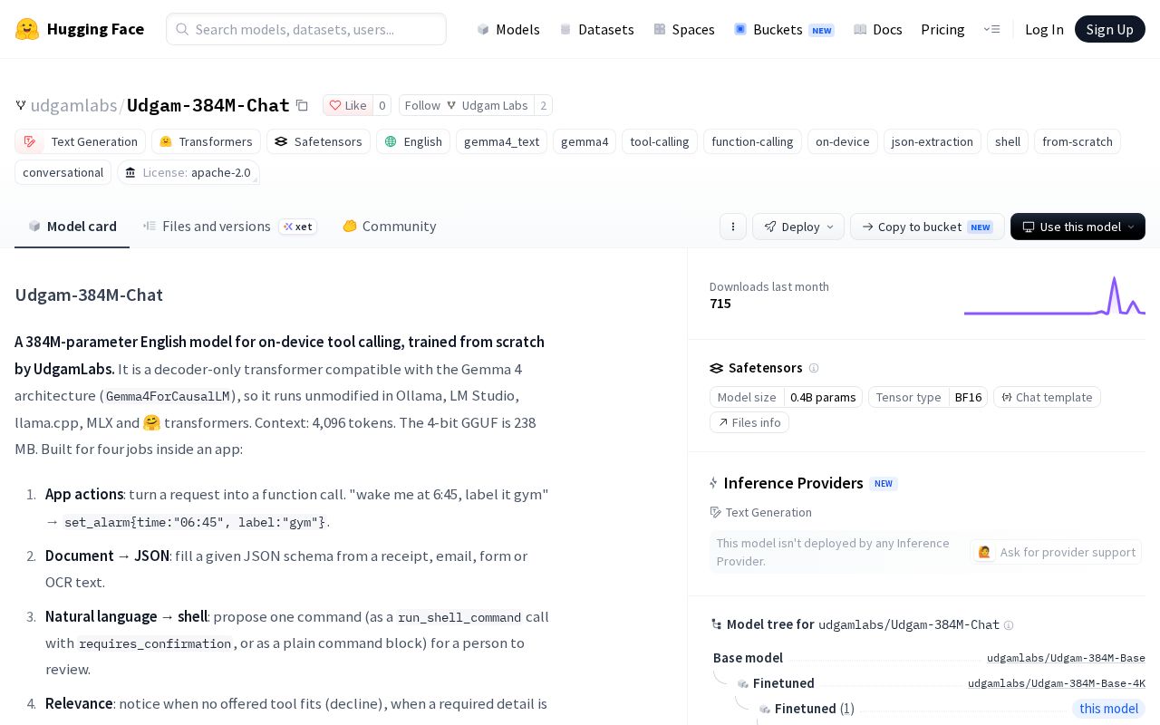Open Buckets in top navigation
The width and height of the screenshot is (1160, 725).
[784, 29]
